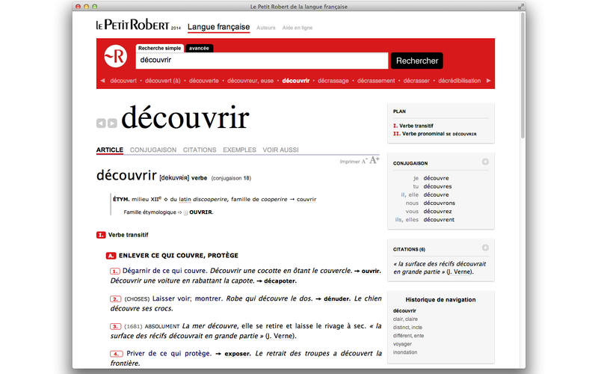Image resolution: width=598 pixels, height=374 pixels.
Task: Select Langue française section
Action: [x=218, y=27]
